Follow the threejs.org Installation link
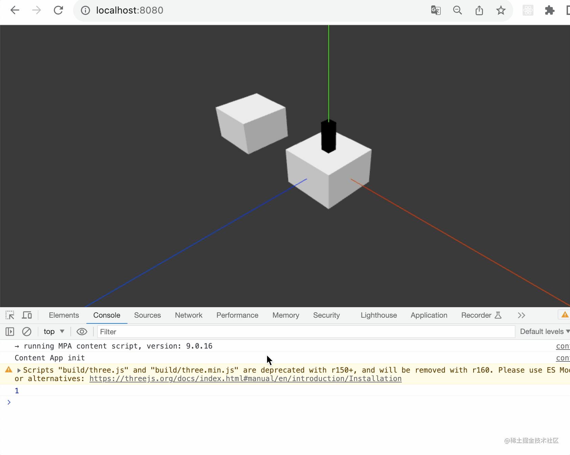The width and height of the screenshot is (570, 455). [245, 378]
